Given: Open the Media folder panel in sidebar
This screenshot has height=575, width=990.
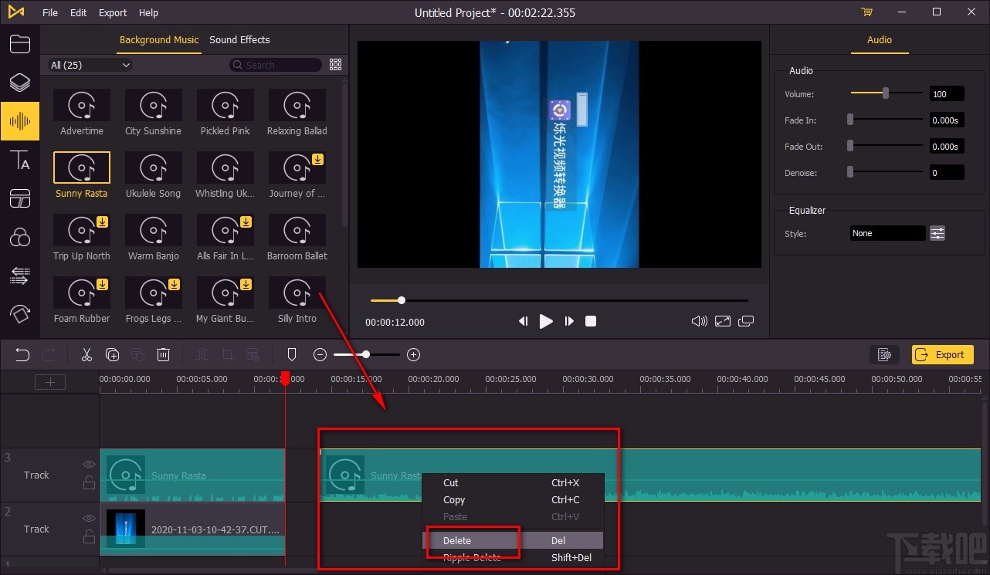Looking at the screenshot, I should pos(20,44).
